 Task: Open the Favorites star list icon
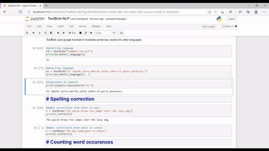(240, 12)
